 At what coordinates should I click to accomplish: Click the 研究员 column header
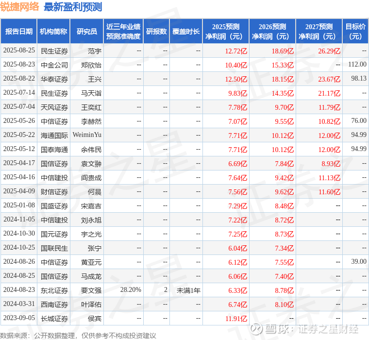87,31
